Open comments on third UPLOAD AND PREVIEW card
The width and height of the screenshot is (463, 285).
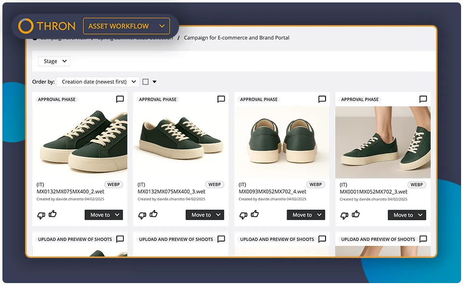pyautogui.click(x=322, y=239)
